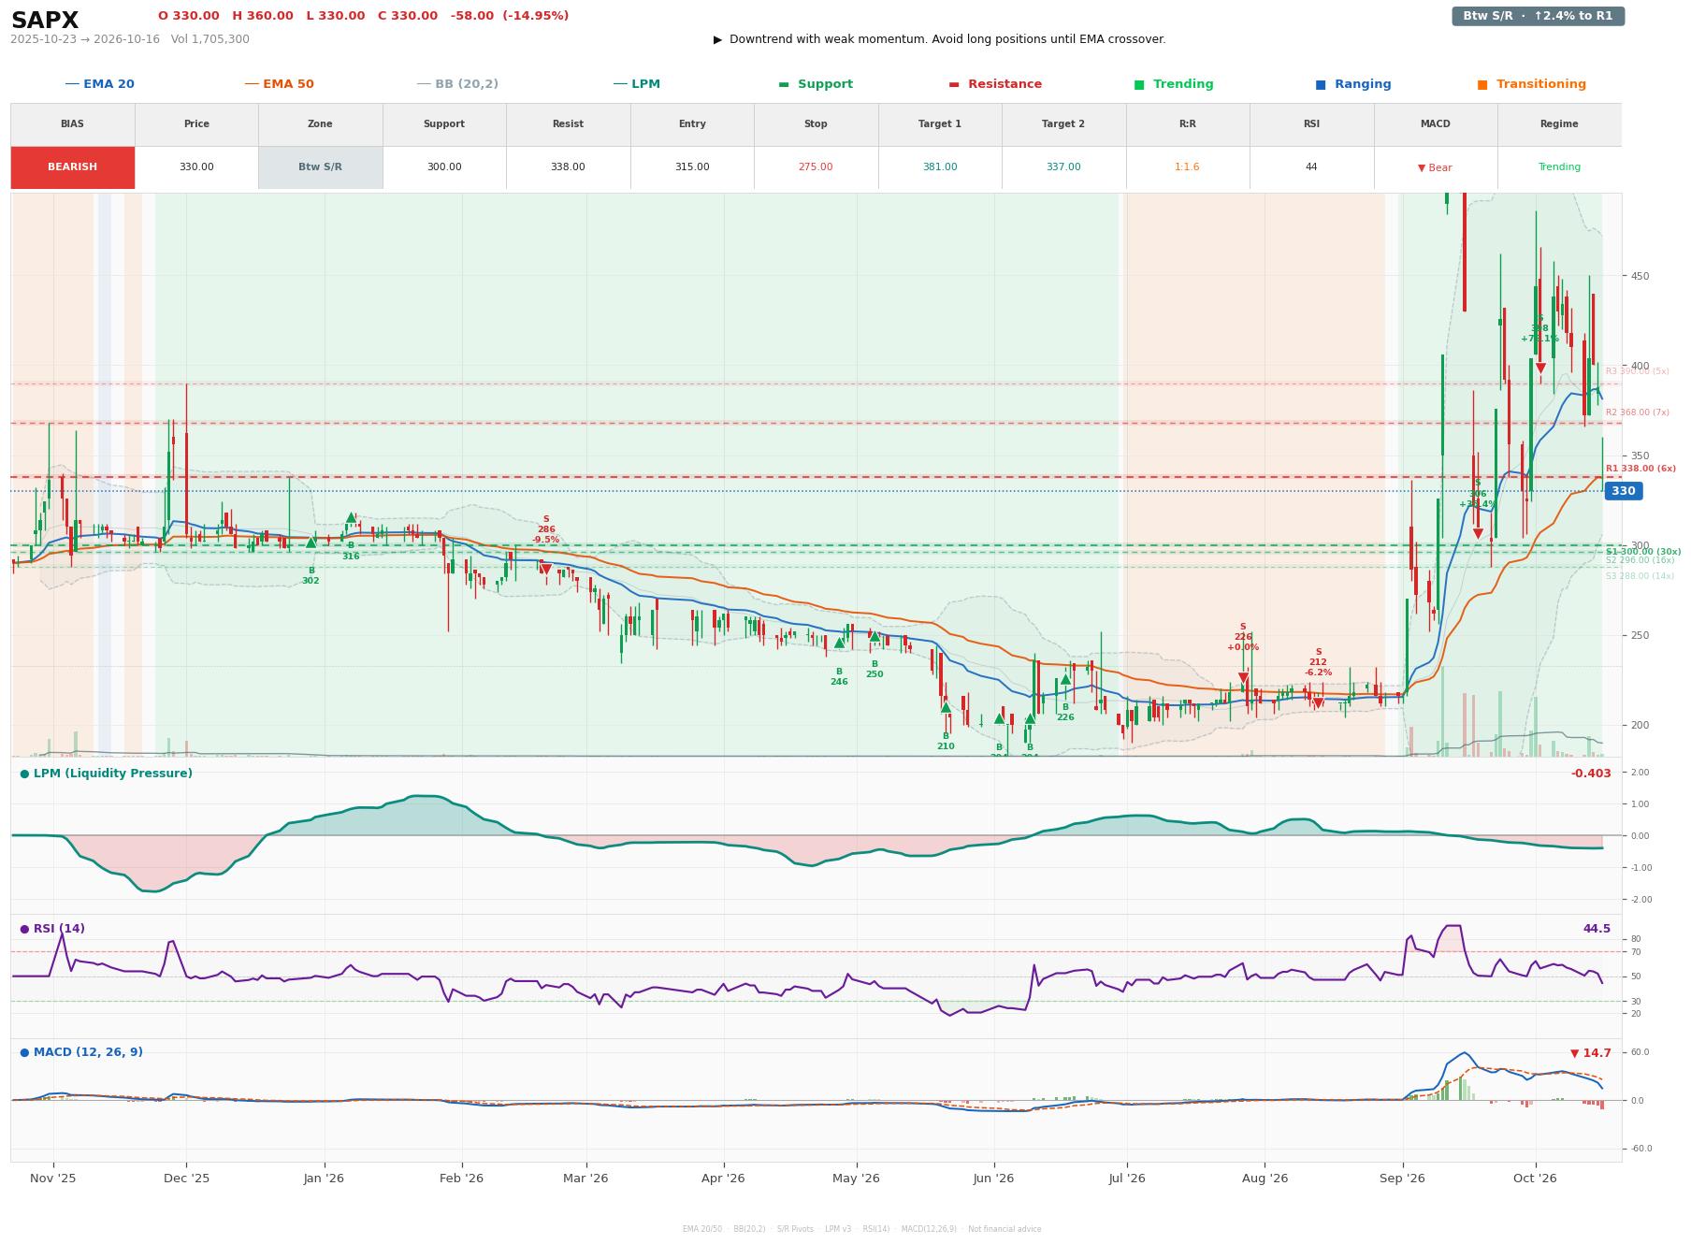Click the Stop value 275.00 cell
The image size is (1691, 1244).
pos(816,167)
